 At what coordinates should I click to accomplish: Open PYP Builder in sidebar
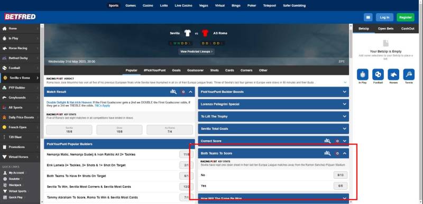[x=20, y=88]
